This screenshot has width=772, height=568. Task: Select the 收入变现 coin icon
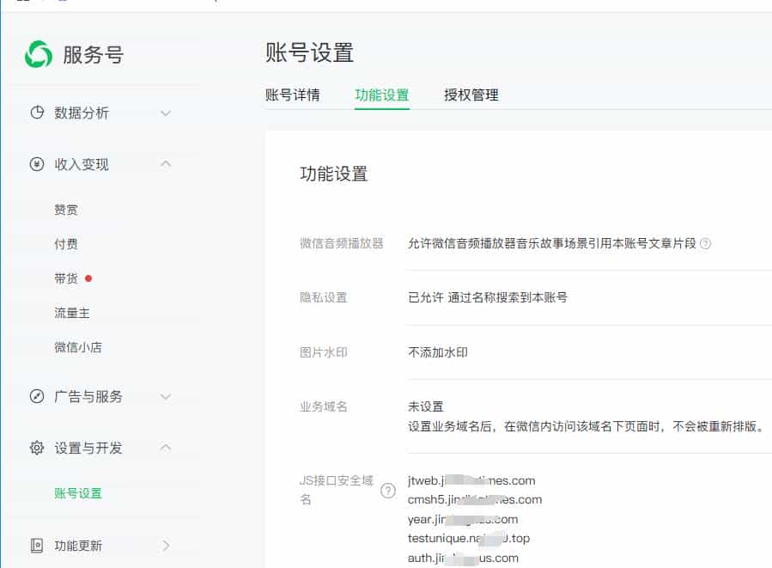coord(37,164)
